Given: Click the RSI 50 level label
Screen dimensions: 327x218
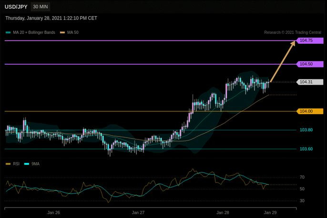Looking at the screenshot, I should pos(302,189).
